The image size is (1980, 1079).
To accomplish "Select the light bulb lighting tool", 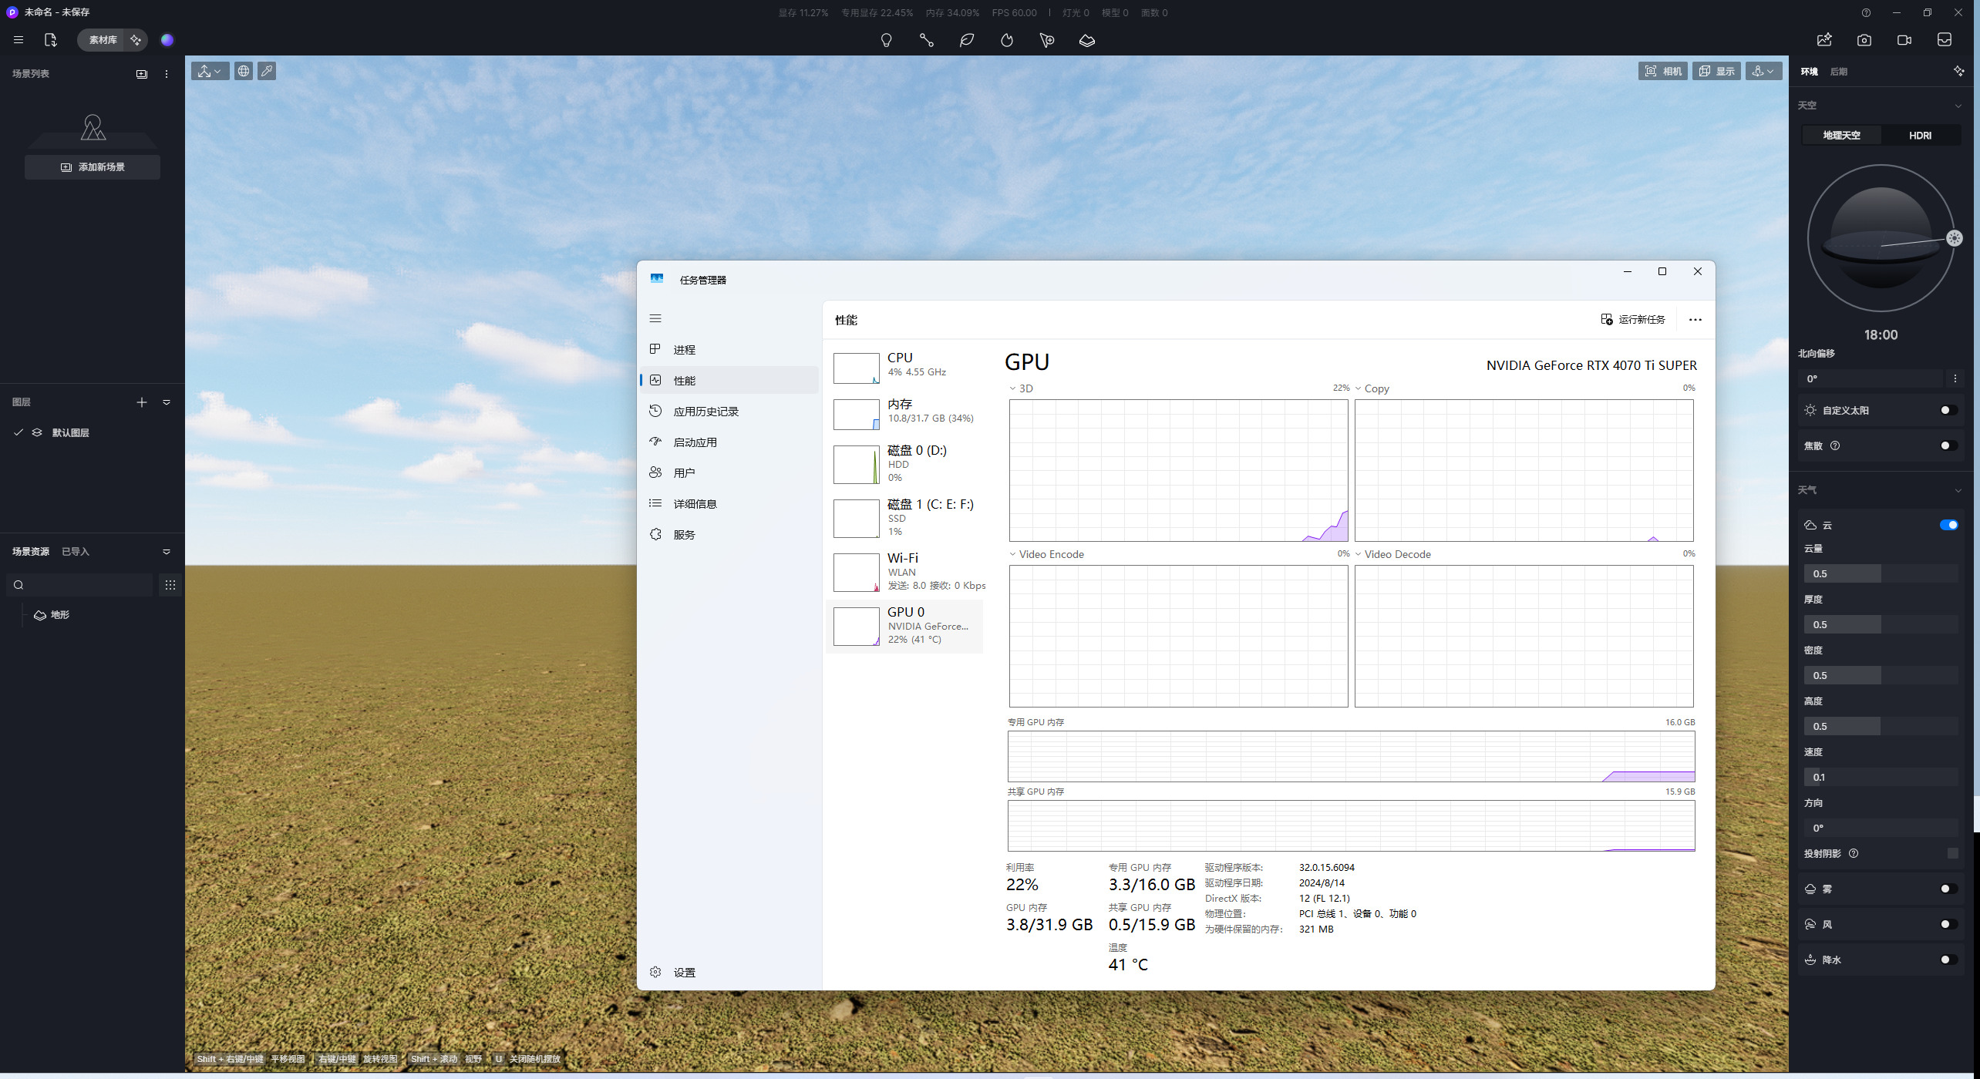I will tap(887, 40).
